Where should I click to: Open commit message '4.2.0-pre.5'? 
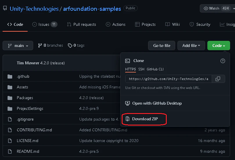click(x=89, y=152)
